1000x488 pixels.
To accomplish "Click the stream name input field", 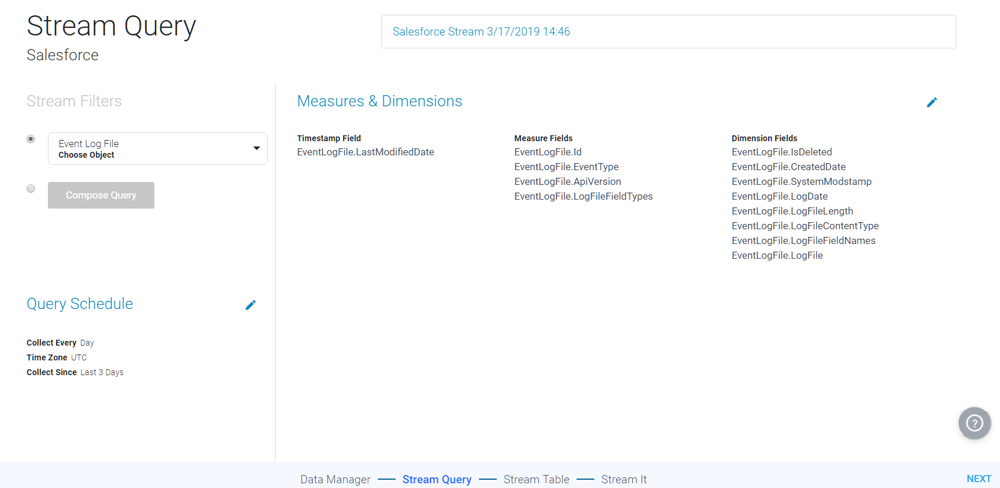I will (x=669, y=32).
